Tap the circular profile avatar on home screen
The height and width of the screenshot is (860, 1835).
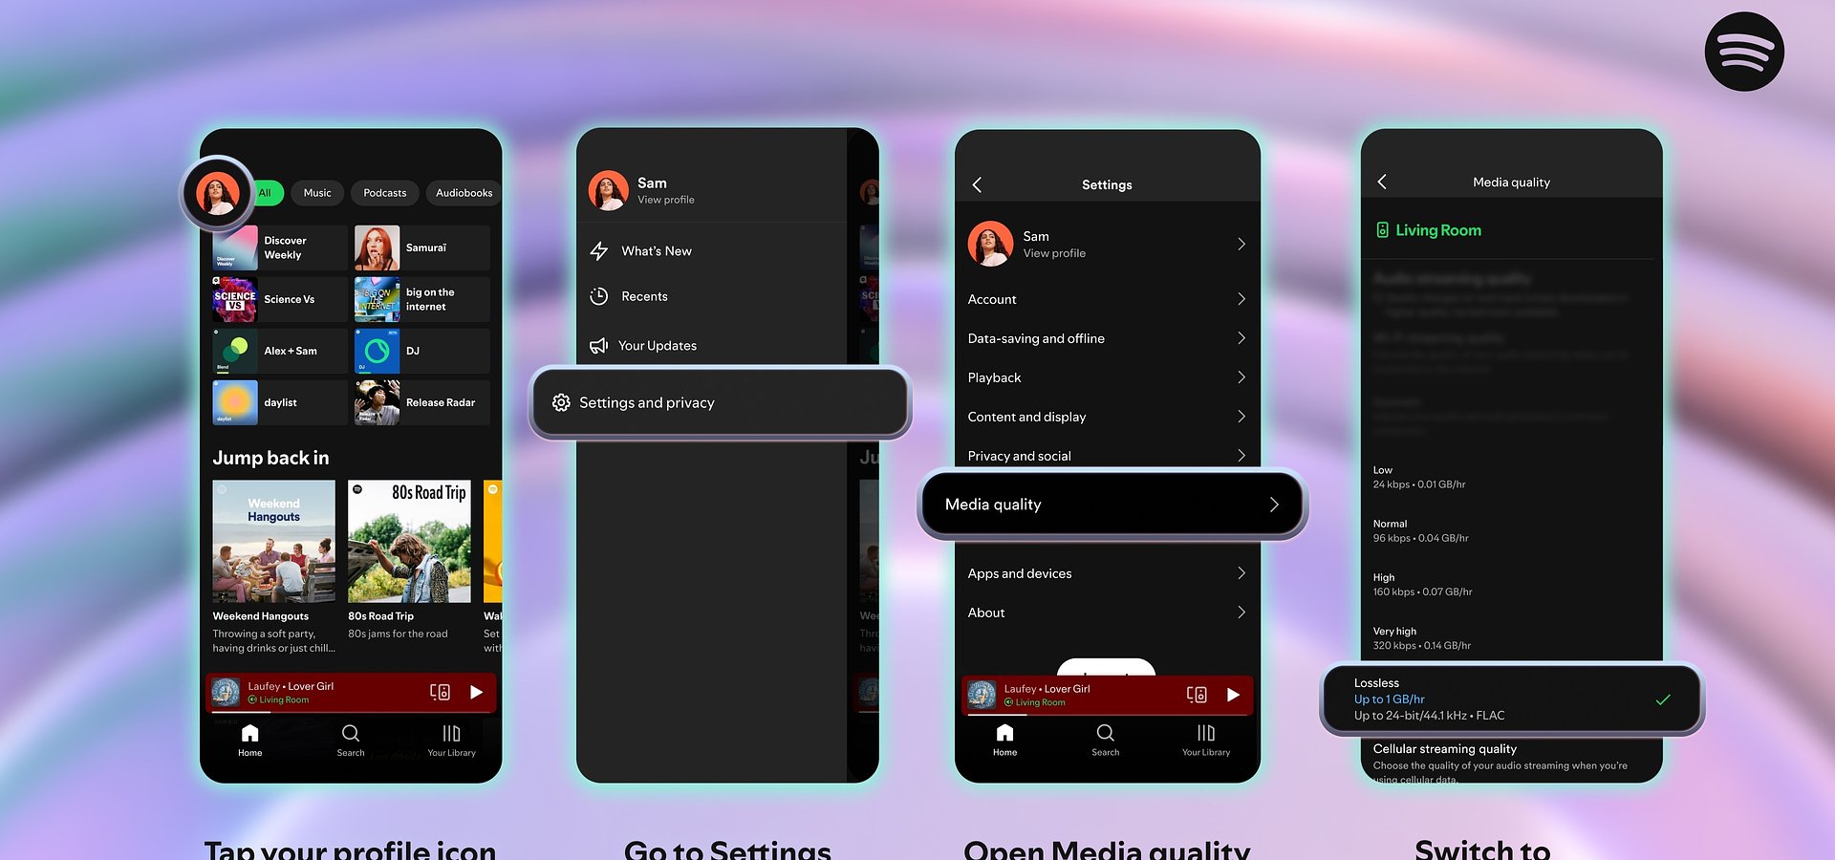tap(218, 193)
